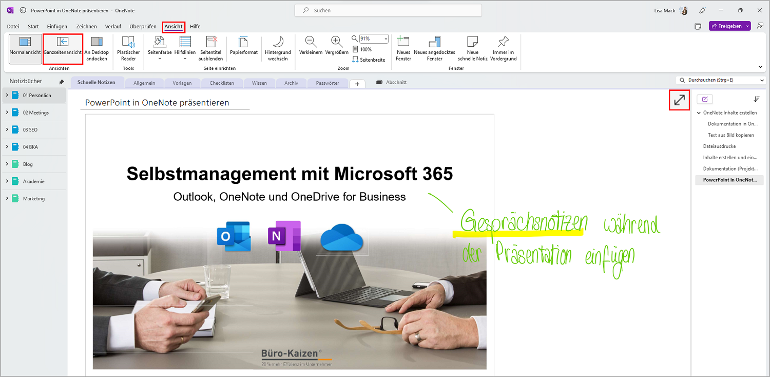Open page Text aus Bild kopieren

(x=731, y=135)
